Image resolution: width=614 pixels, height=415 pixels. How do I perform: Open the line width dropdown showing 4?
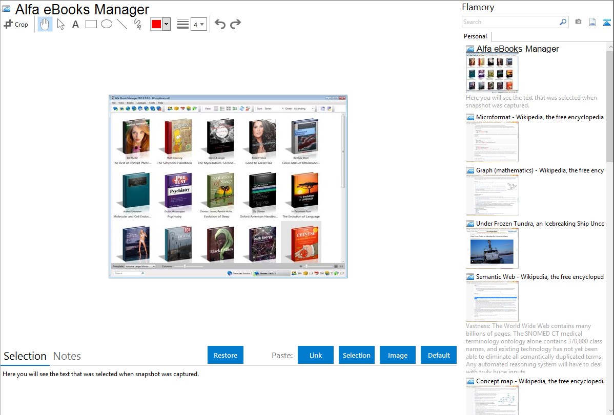click(199, 24)
